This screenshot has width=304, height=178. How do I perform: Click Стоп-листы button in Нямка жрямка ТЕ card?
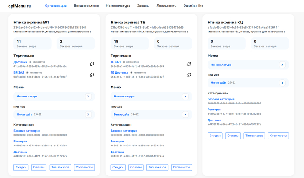point(181,167)
